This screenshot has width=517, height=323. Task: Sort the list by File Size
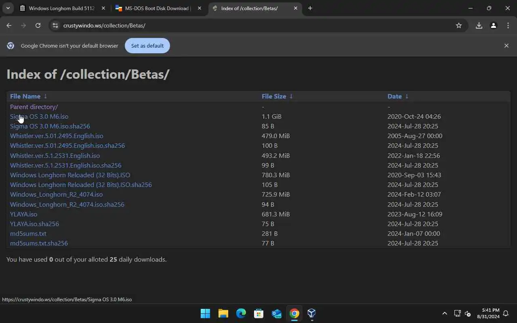tap(274, 96)
